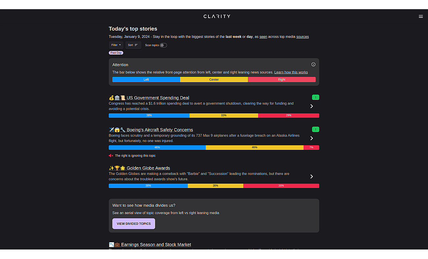The height and width of the screenshot is (259, 428).
Task: Select the Left segment in Attention bar
Action: pos(146,80)
